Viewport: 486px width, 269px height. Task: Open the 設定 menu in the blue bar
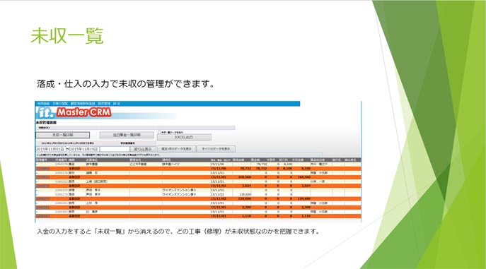(x=116, y=104)
